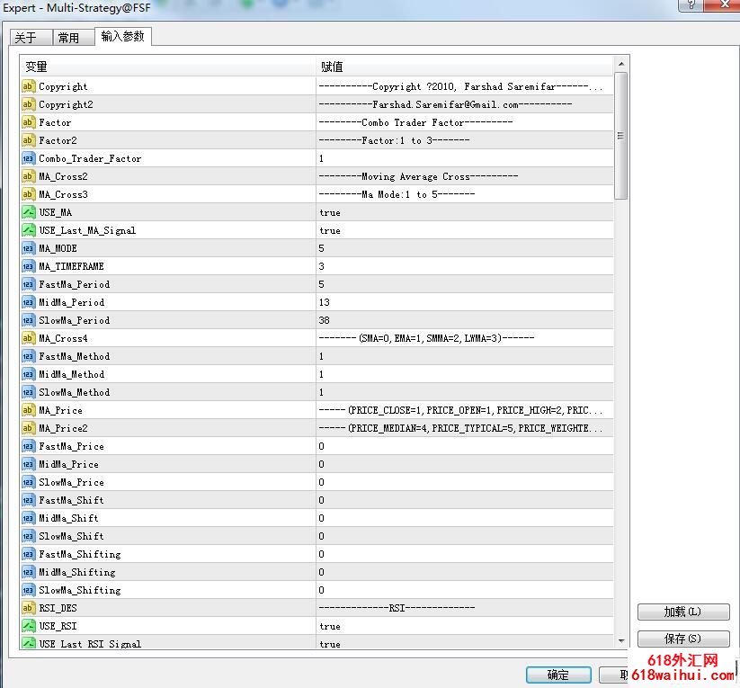This screenshot has width=740, height=688.
Task: Switch to the 关于 tab
Action: tap(26, 38)
